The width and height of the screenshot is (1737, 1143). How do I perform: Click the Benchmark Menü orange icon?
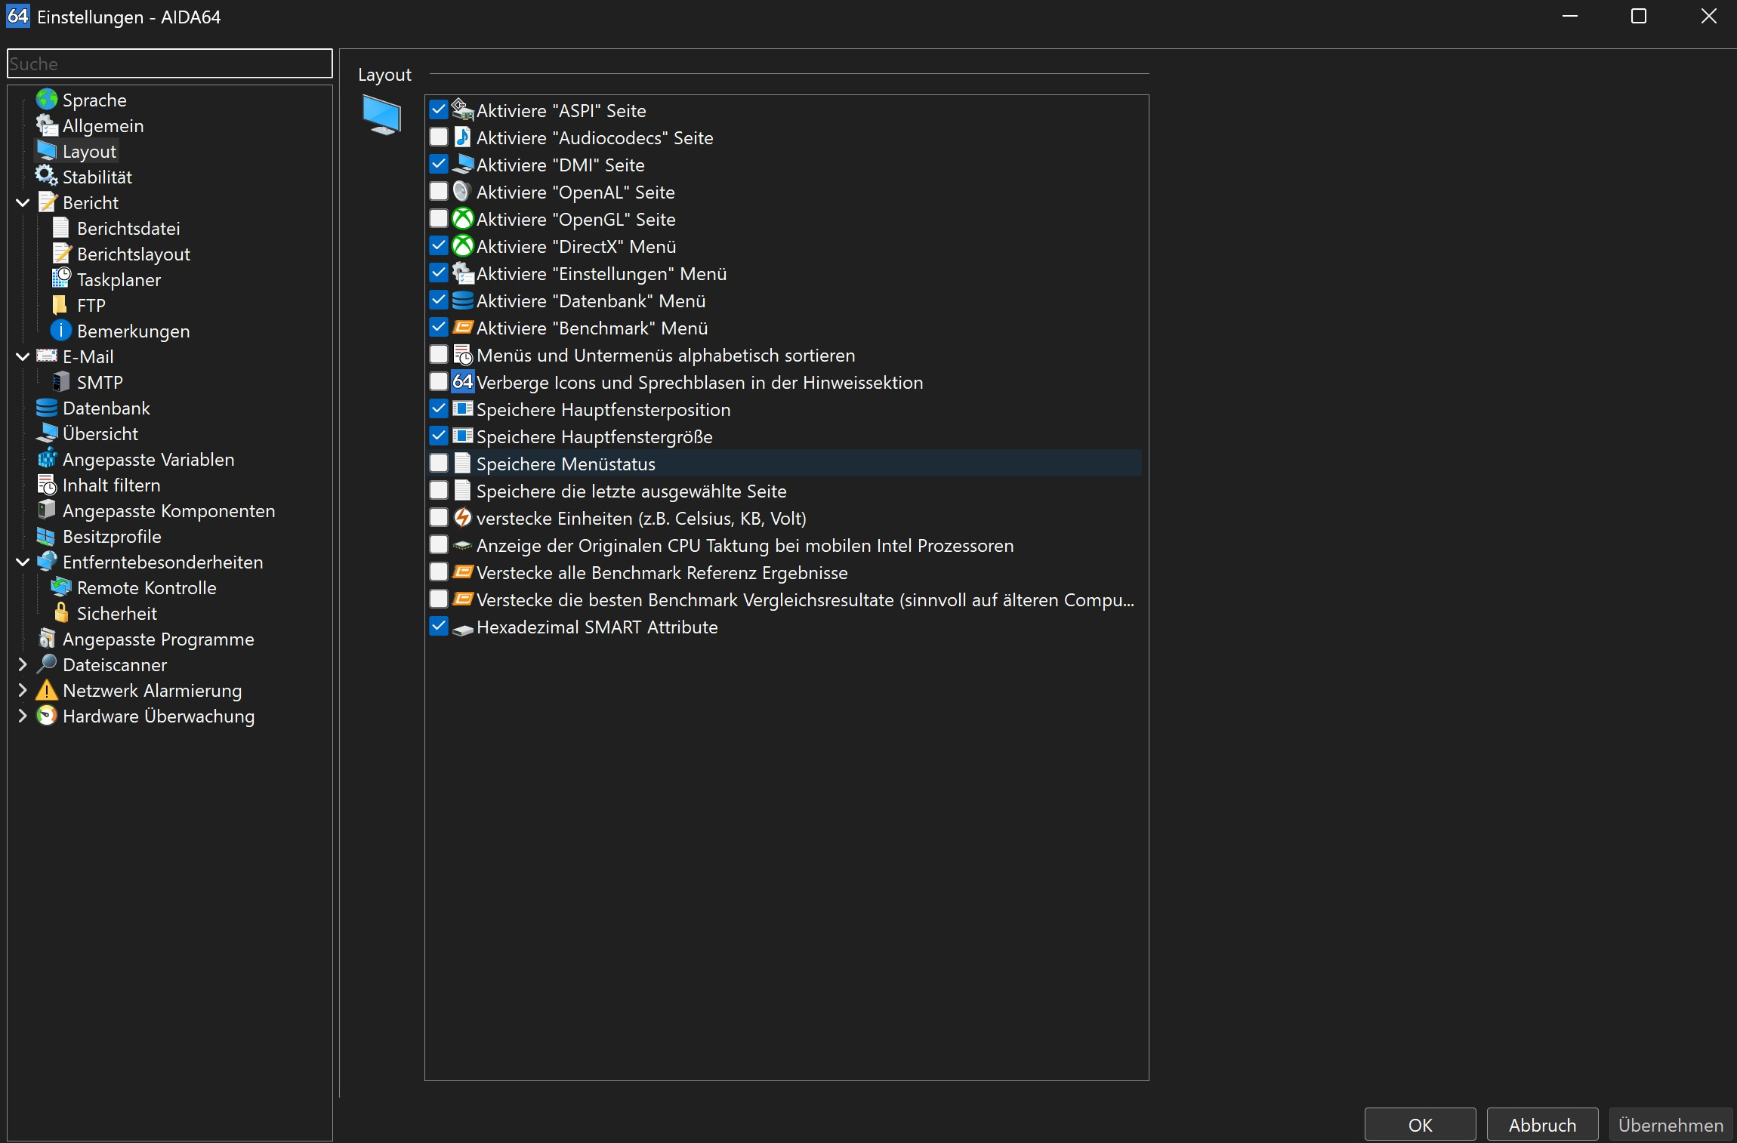(x=463, y=328)
